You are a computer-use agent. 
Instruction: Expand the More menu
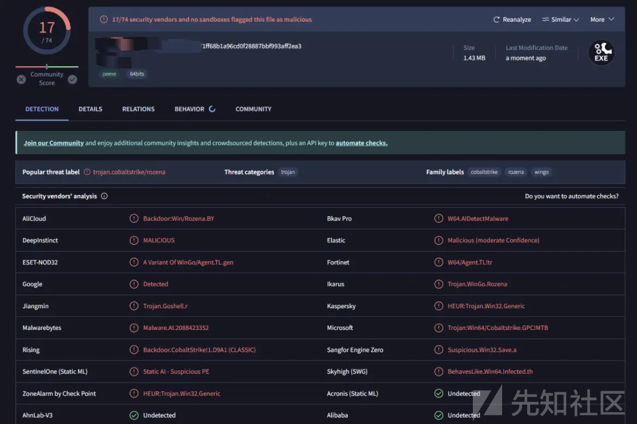[602, 20]
